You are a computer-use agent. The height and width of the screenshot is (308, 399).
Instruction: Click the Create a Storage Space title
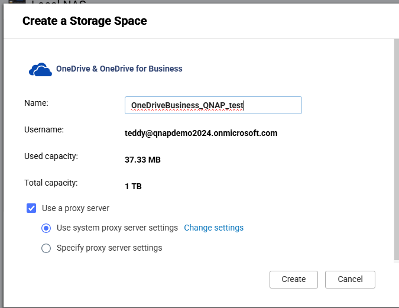coord(85,21)
